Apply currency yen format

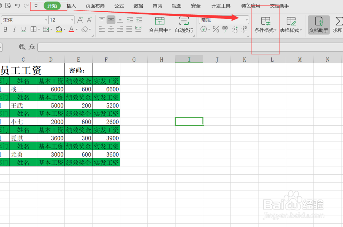click(x=203, y=29)
